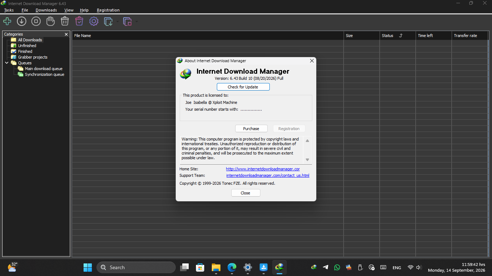Open the Start Queue dropdown arrow
Viewport: 492px width, 276px height.
[x=117, y=22]
